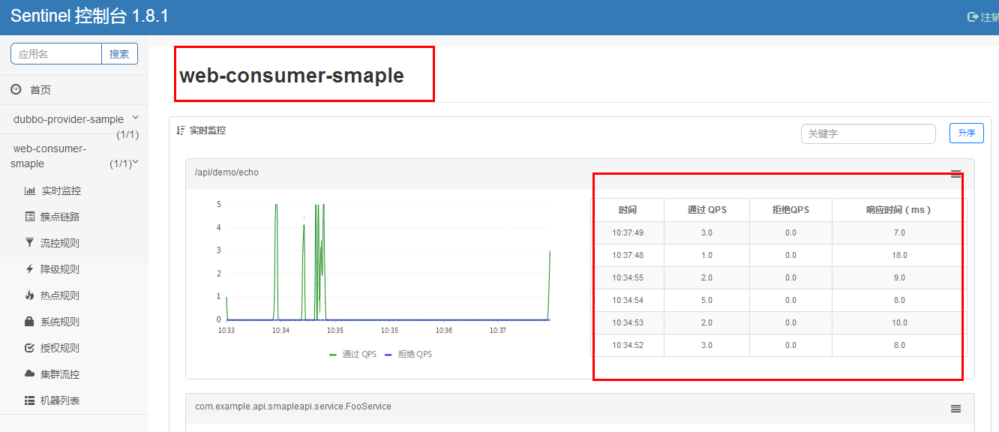Viewport: 999px width, 432px height.
Task: Click the 拒绝QPS column header
Action: 790,210
